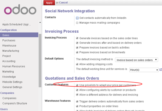
Task: Click the Odoo logo
Action: (20, 10)
